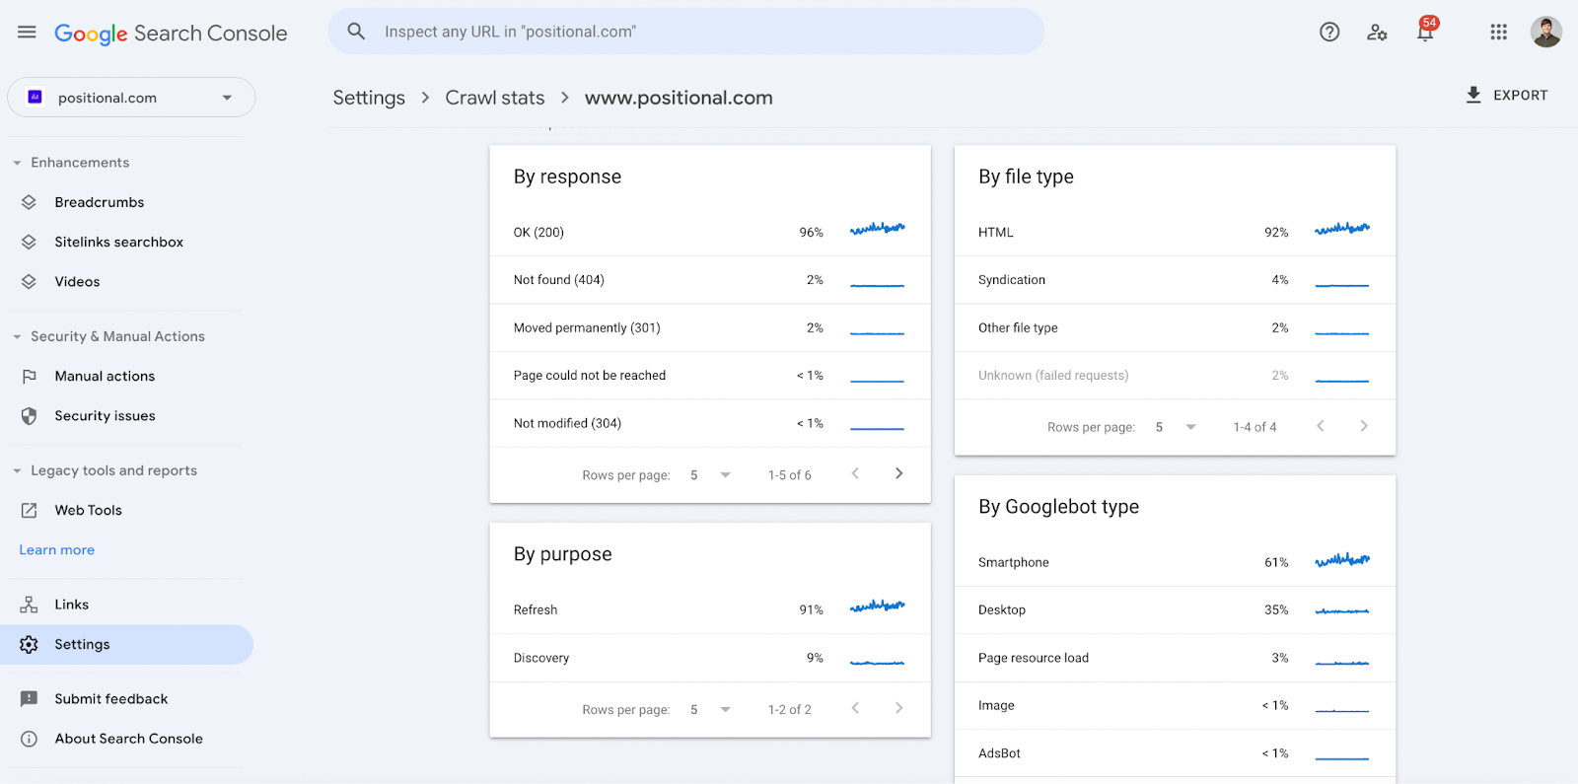Go to next page in By response table

(x=898, y=473)
